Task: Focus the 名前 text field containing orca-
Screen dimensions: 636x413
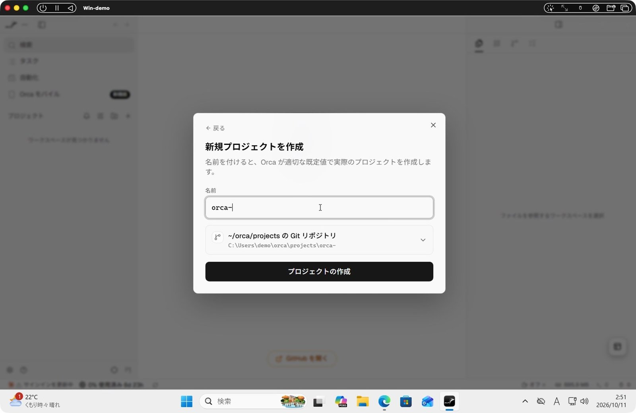Action: [319, 208]
